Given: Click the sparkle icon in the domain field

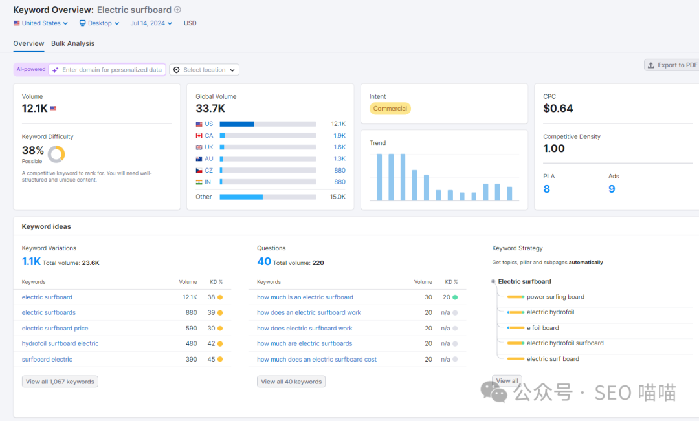Looking at the screenshot, I should [x=55, y=70].
